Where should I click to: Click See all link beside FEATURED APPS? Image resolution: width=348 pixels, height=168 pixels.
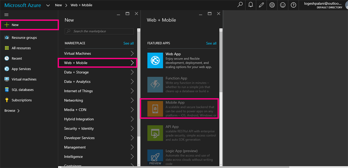[211, 43]
